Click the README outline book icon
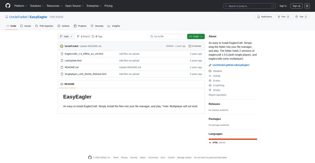Screen dimensions: 315x163 pos(62,84)
